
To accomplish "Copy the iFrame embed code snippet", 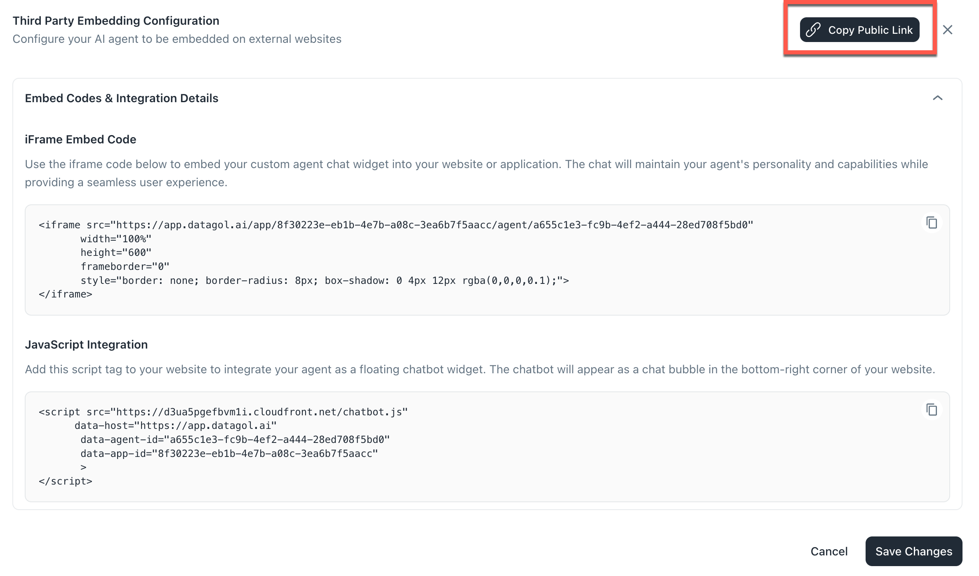I will point(932,223).
